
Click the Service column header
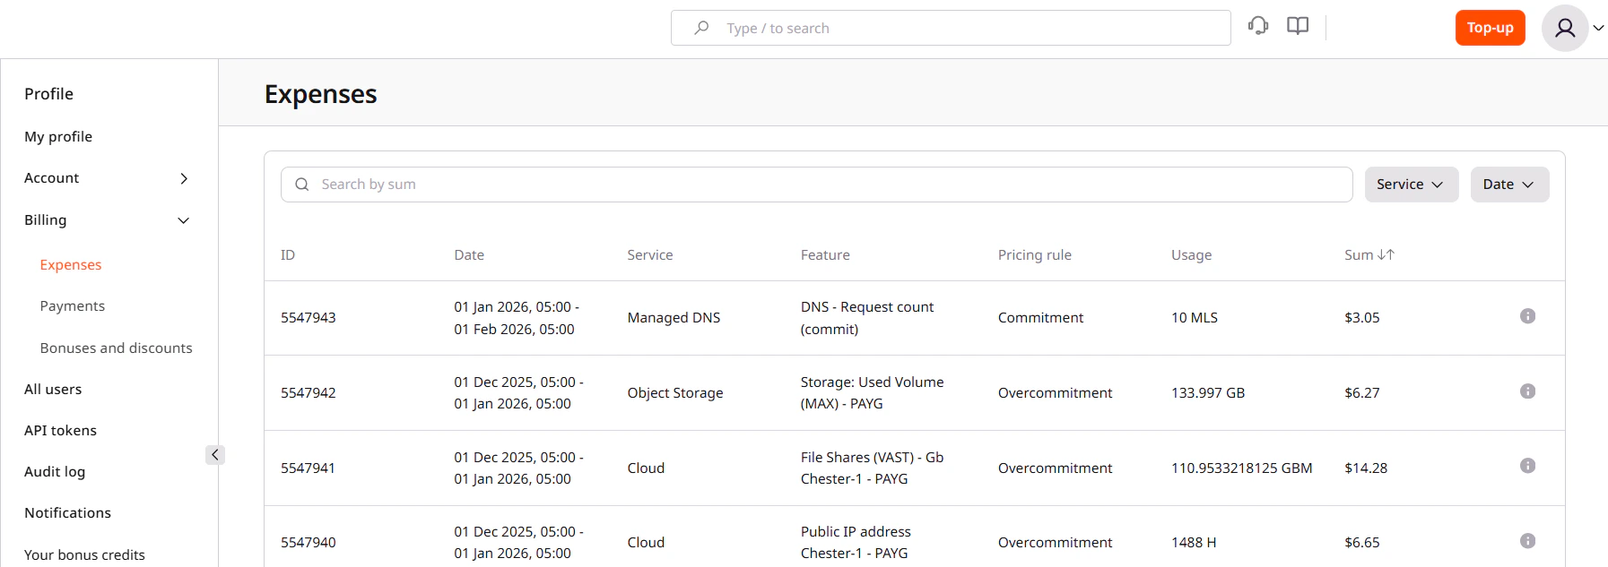click(650, 254)
